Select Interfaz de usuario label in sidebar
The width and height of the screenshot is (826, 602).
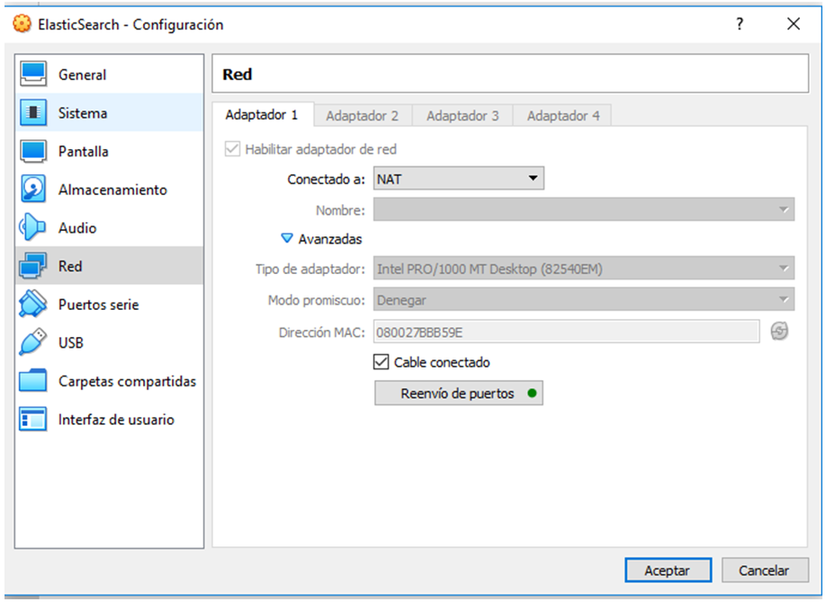116,420
